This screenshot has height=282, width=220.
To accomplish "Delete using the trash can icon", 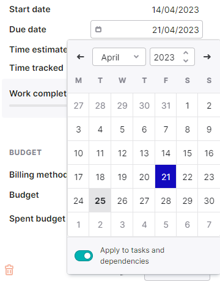I will [x=9, y=270].
